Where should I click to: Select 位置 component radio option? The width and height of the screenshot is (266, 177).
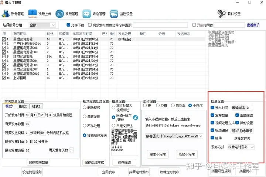158,106
